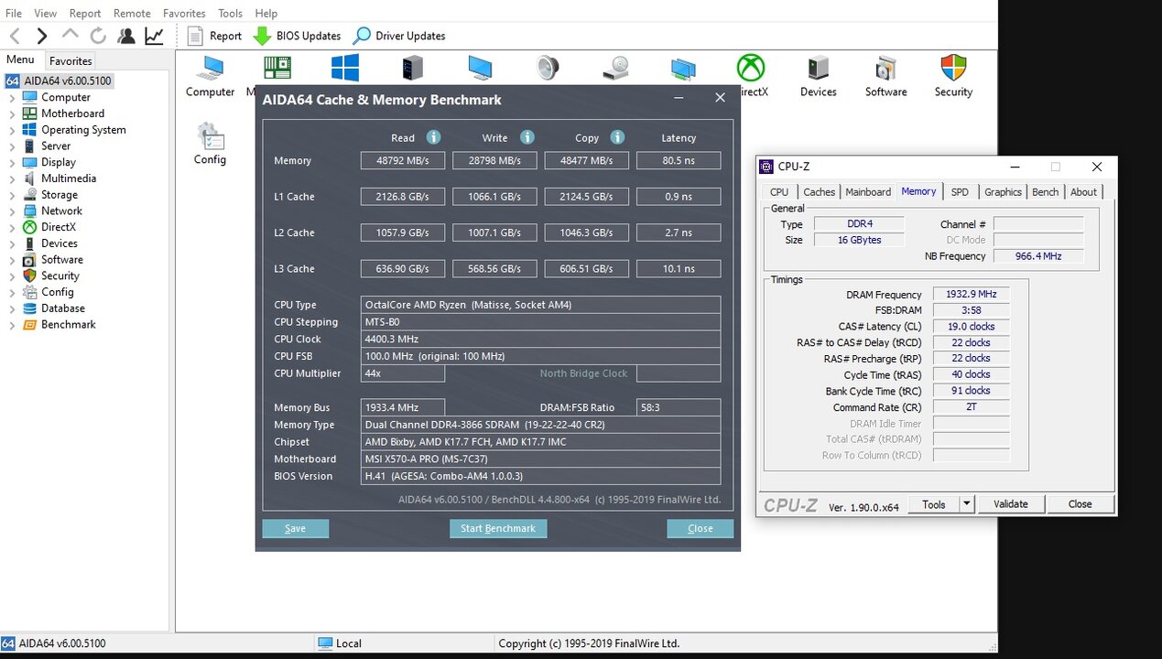Viewport: 1162px width, 659px height.
Task: Open the Operating System Windows icon
Action: coord(345,69)
